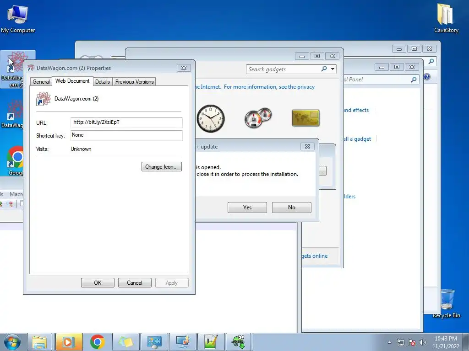This screenshot has width=469, height=351.
Task: Click the volume speaker tray icon
Action: (422, 342)
